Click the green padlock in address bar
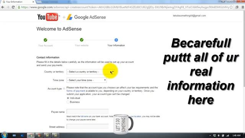This screenshot has width=245, height=138. point(19,7)
